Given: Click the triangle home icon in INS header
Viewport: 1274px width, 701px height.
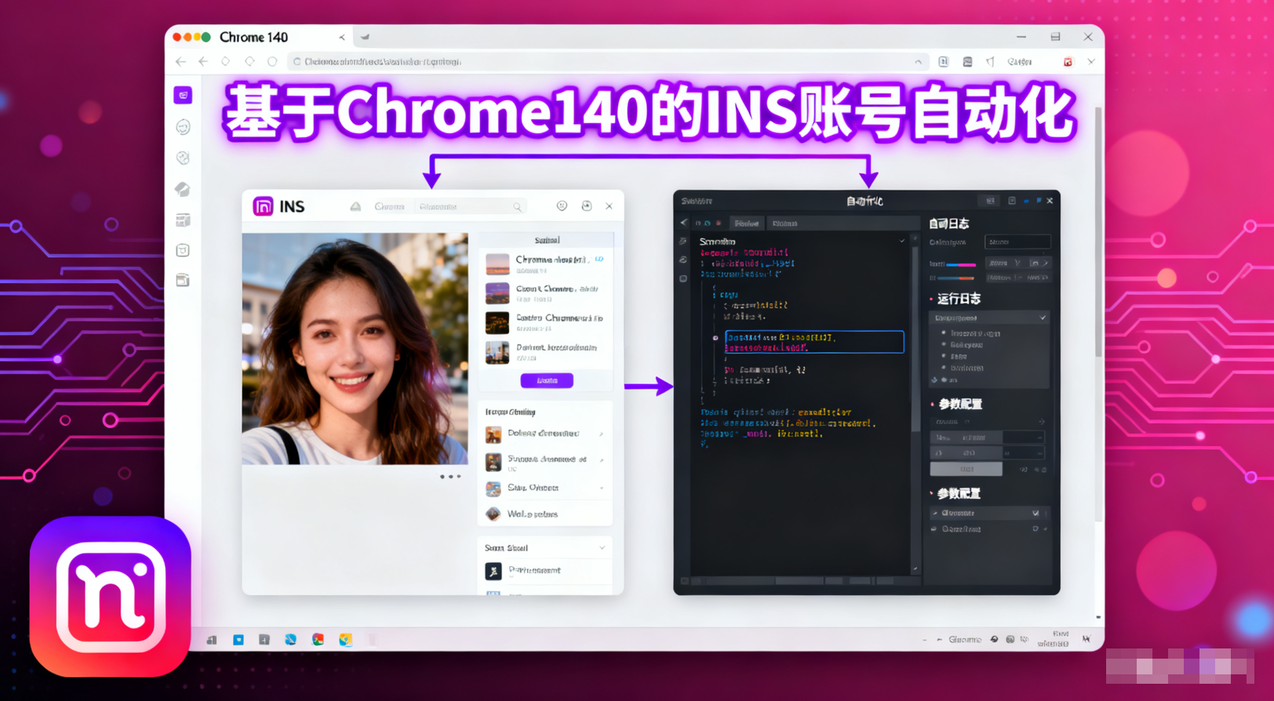Looking at the screenshot, I should point(355,206).
